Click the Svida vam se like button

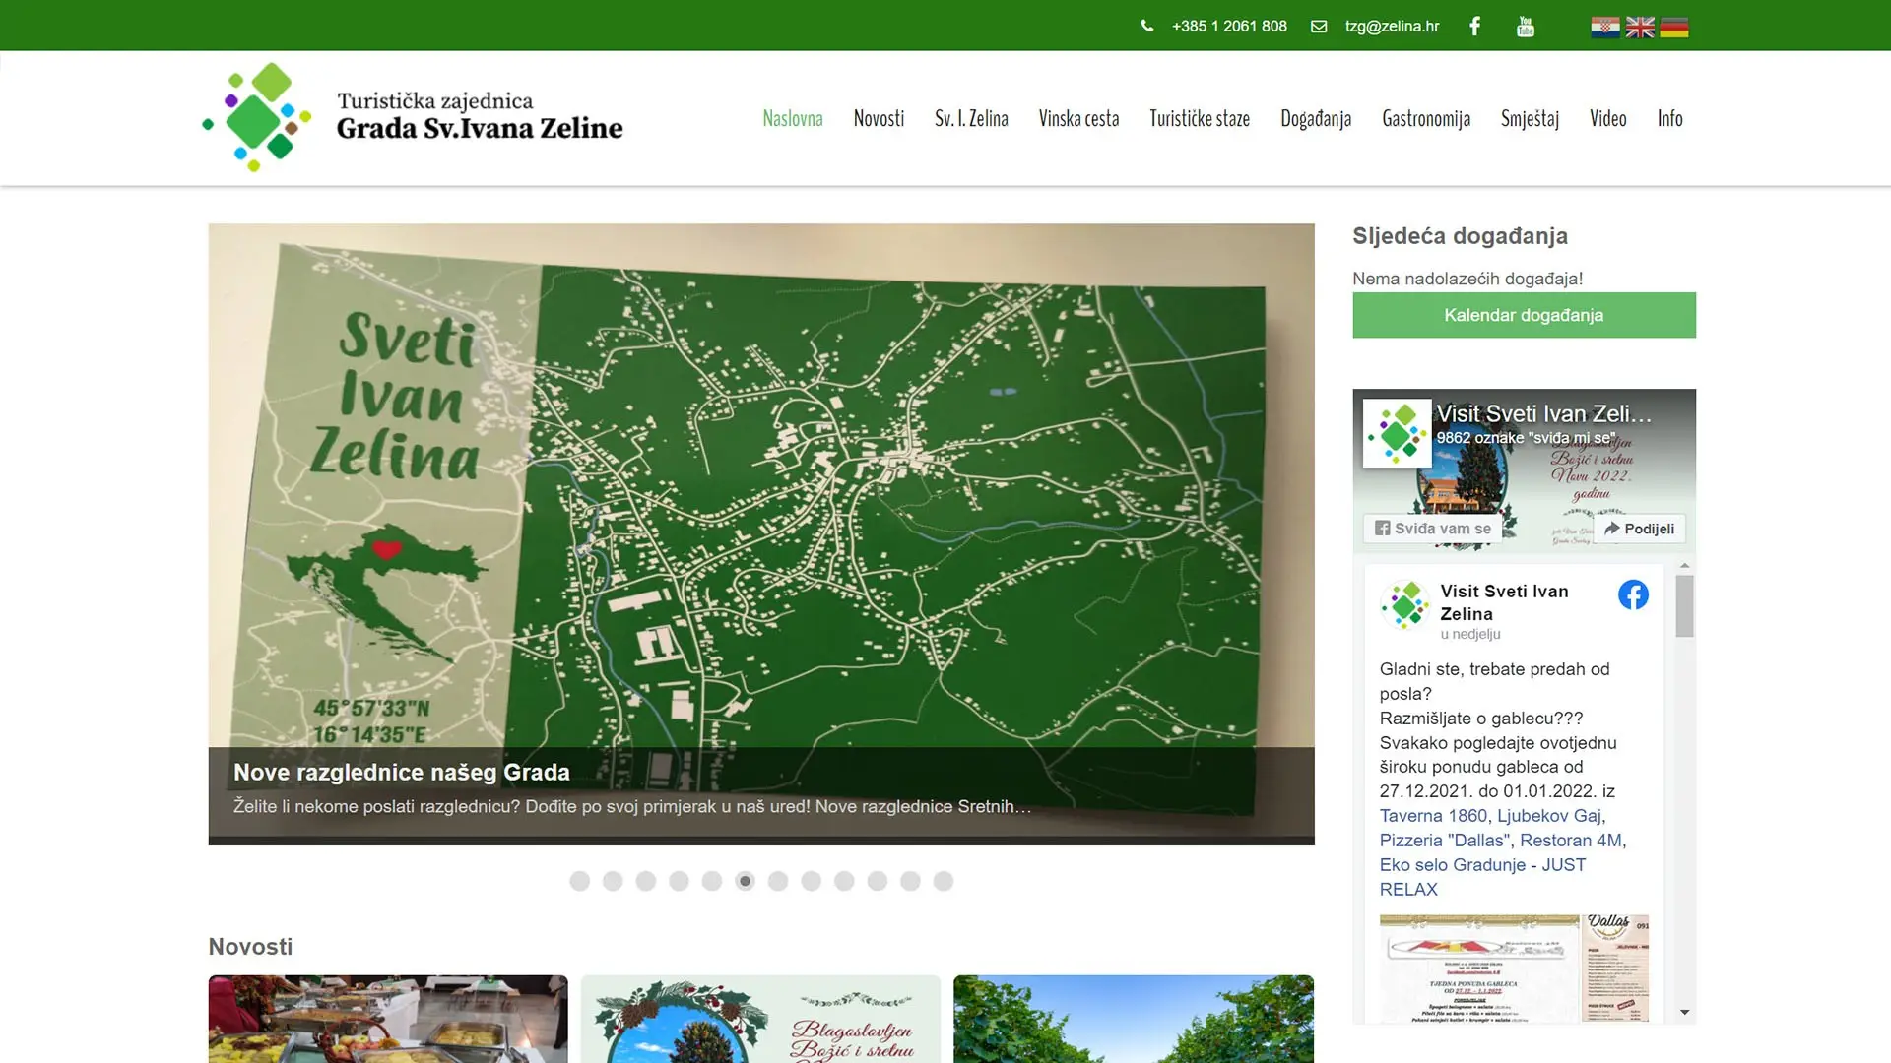1432,529
